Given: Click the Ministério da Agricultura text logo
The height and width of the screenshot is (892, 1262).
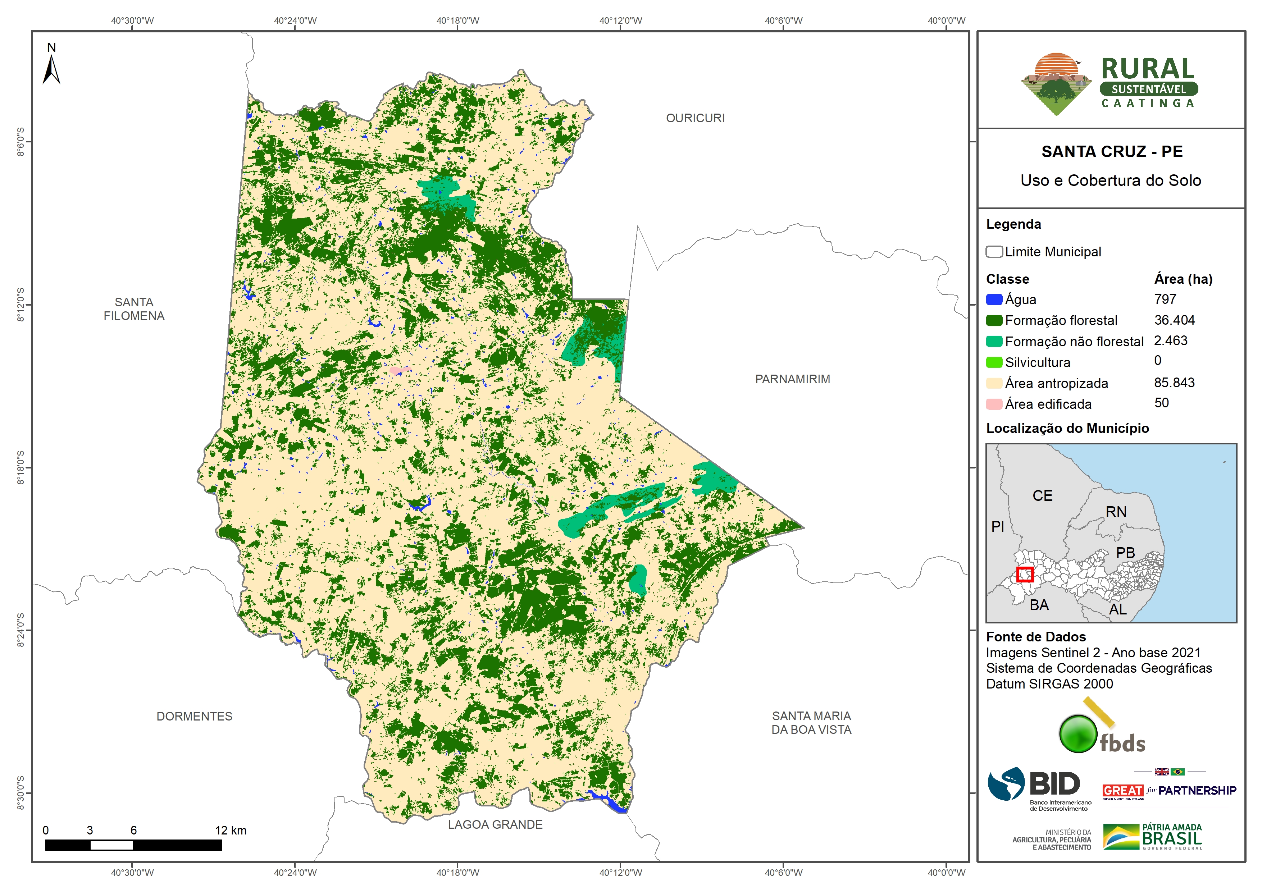Looking at the screenshot, I should coord(1052,840).
